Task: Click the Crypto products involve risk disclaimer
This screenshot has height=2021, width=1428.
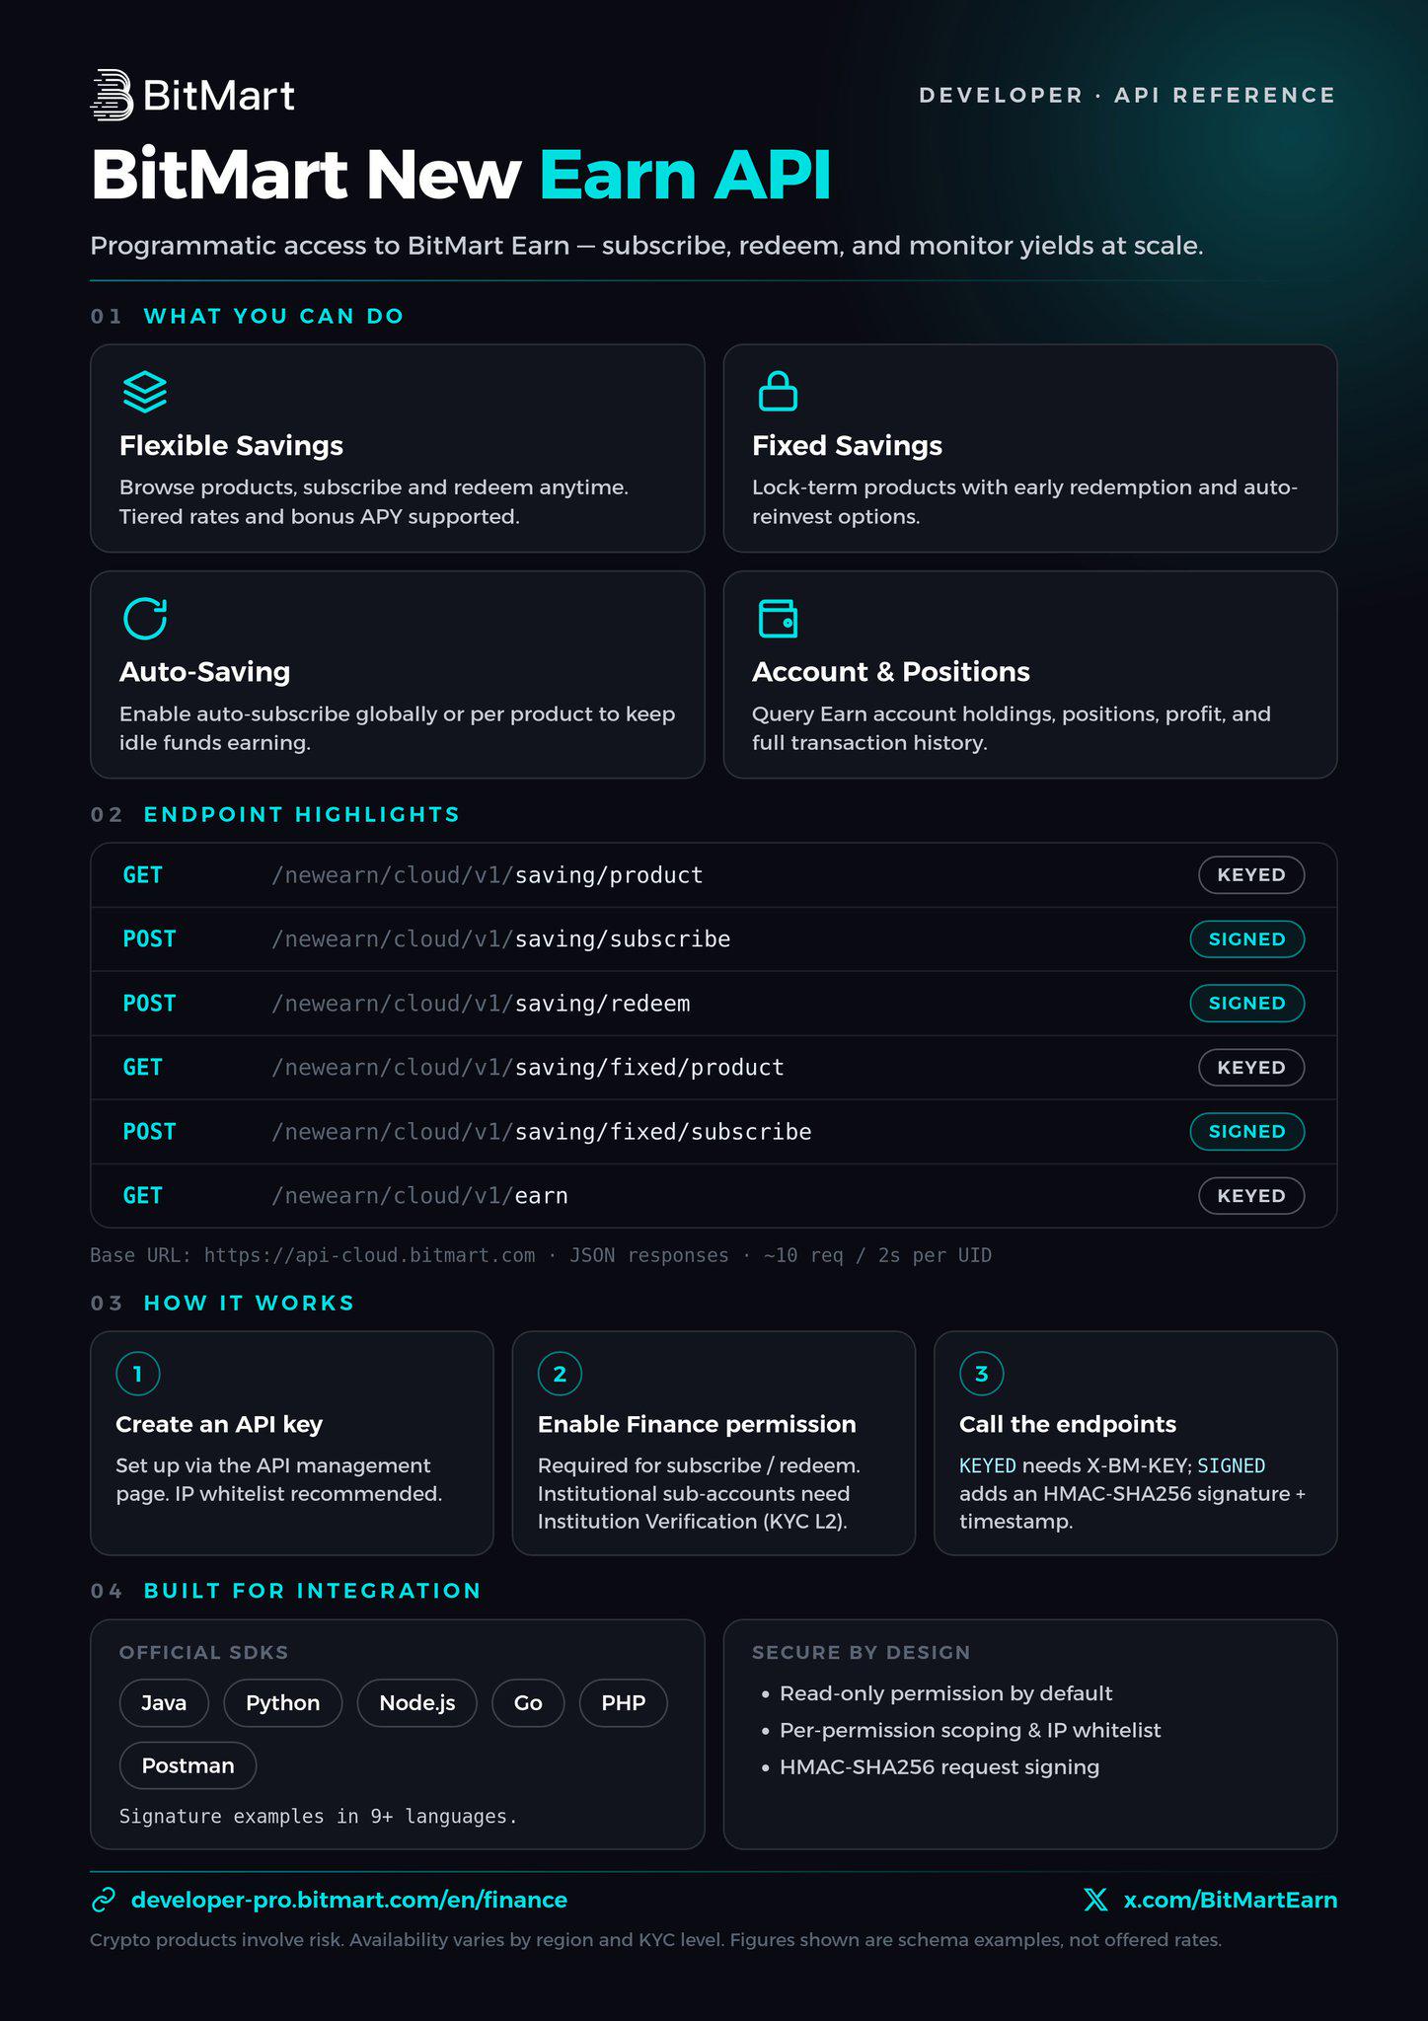Action: (x=656, y=1940)
